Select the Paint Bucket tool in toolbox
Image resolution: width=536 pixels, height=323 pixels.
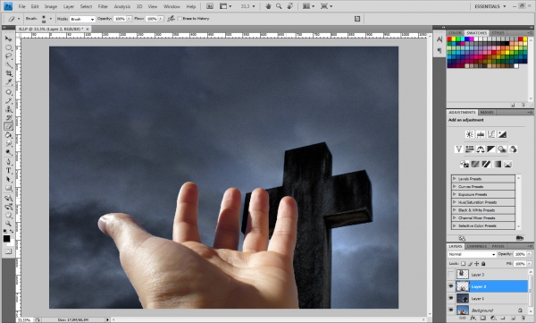click(8, 135)
